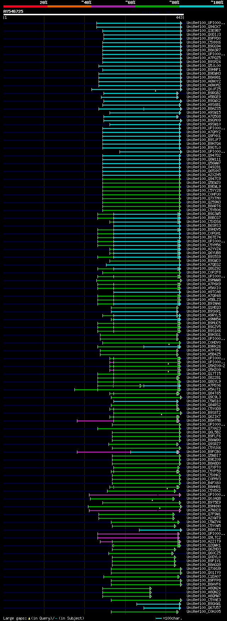
Task: Click the cyan alignment bar of UniRef100_Q67U57
Action: (162, 608)
